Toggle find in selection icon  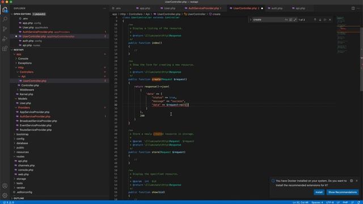click(325, 20)
